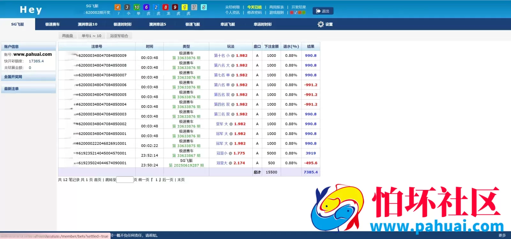The height and width of the screenshot is (239, 511).
Task: Pick the orange theme color swatch
Action: 300,12
